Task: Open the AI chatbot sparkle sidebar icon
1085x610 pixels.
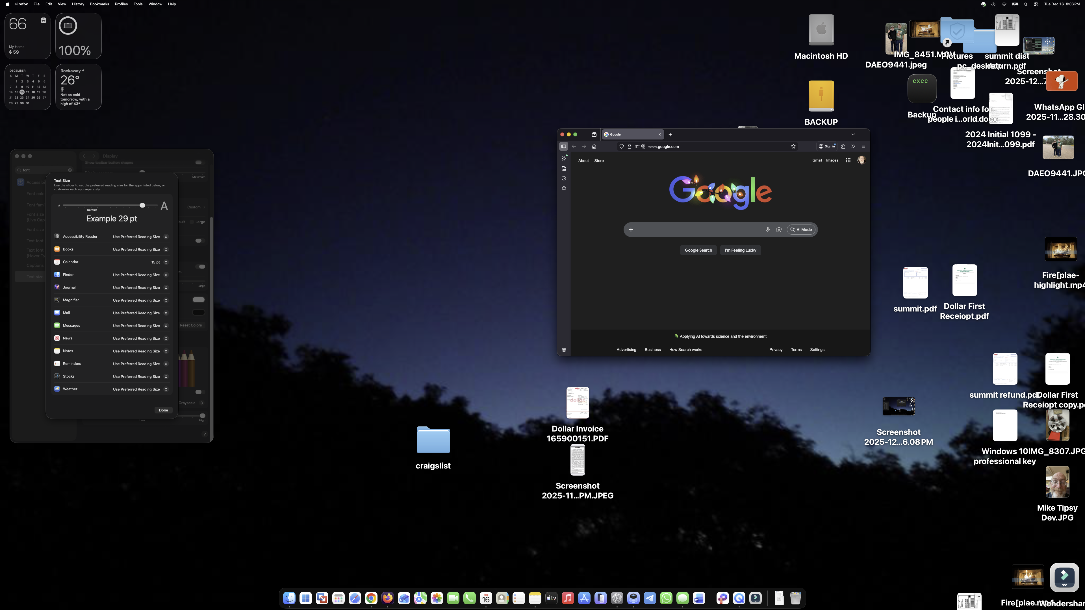Action: point(564,158)
